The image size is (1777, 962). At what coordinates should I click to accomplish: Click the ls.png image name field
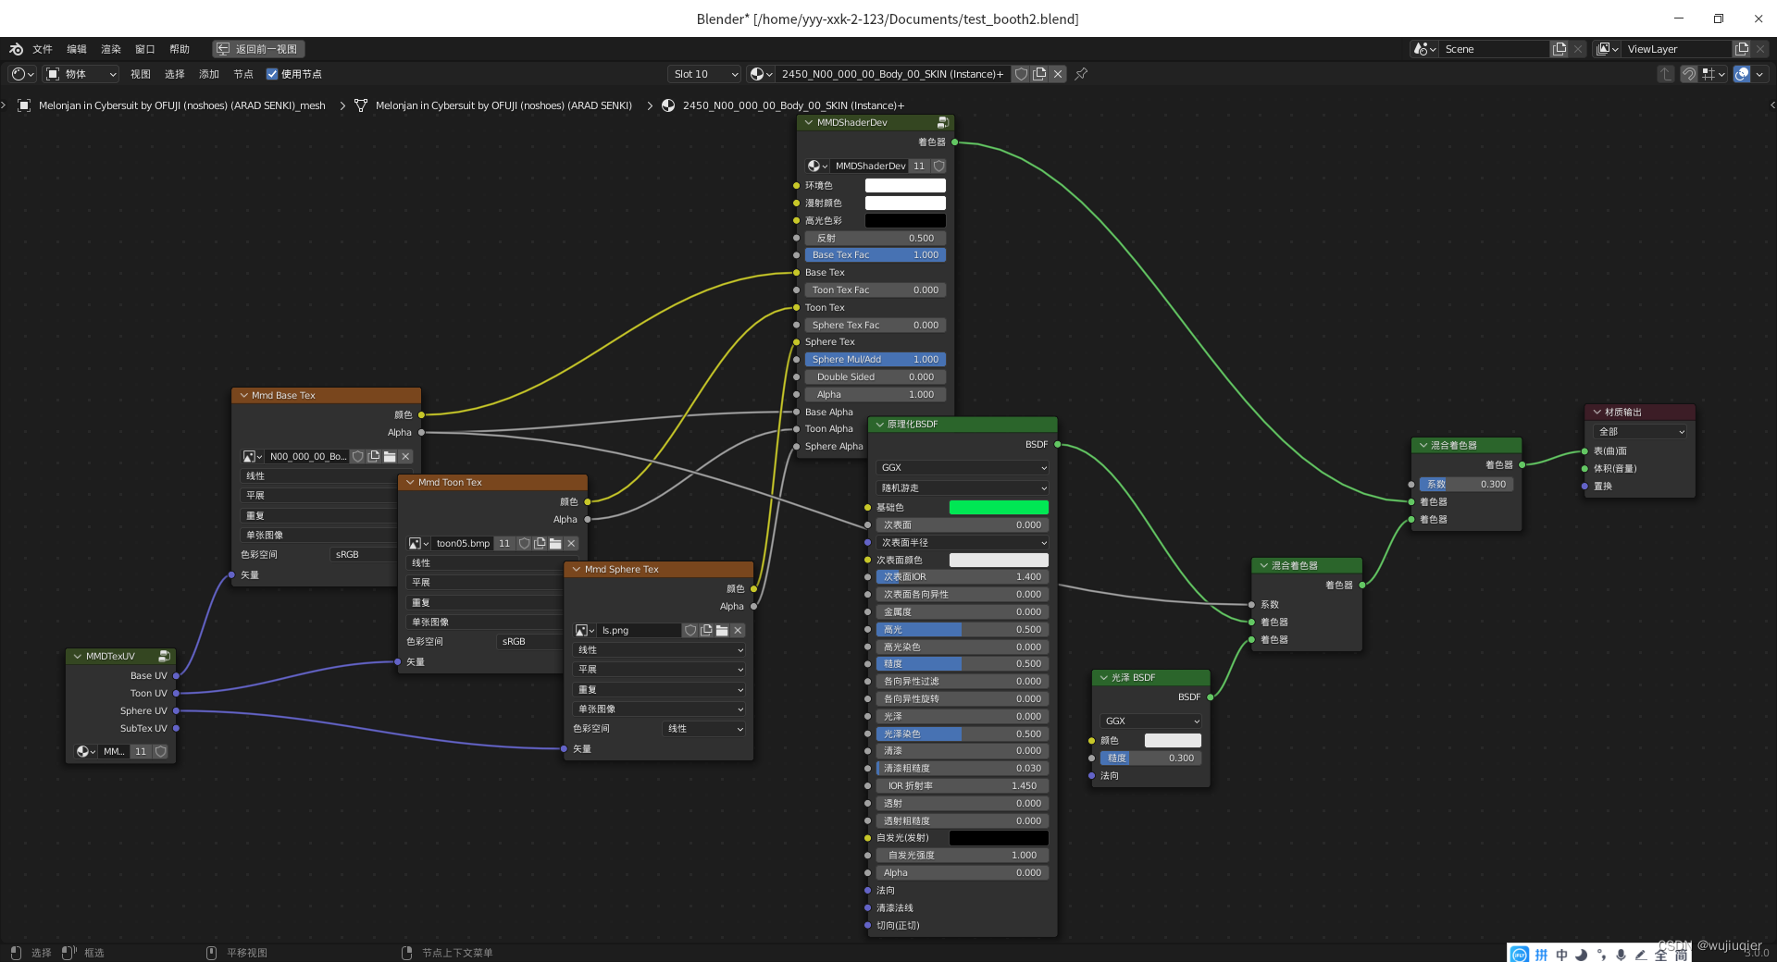[640, 630]
